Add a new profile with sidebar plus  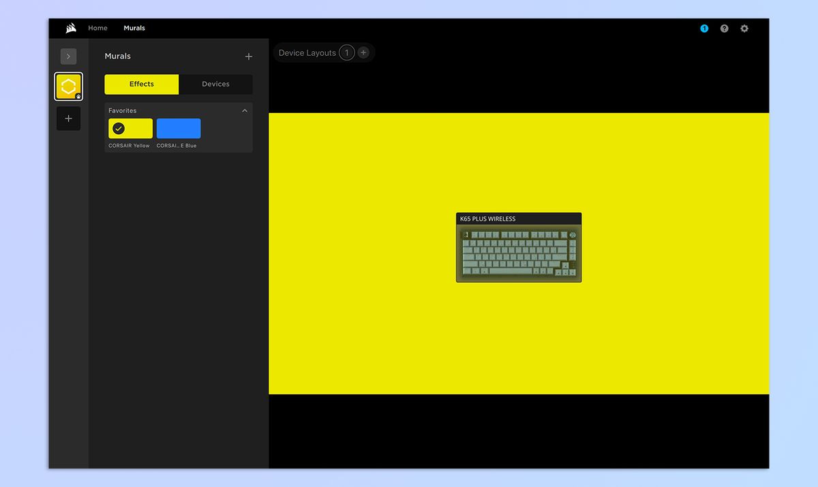pos(68,119)
